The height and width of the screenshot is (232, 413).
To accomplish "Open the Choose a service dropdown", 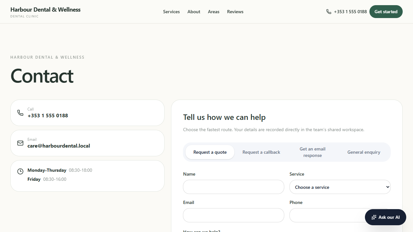I will (340, 187).
